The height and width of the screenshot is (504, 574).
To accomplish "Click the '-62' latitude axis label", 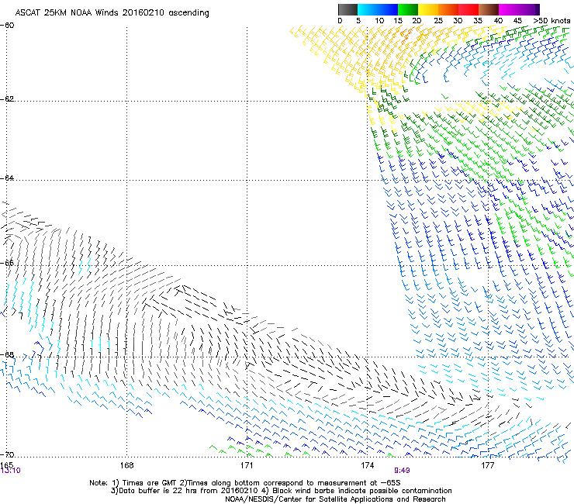I will pyautogui.click(x=7, y=98).
